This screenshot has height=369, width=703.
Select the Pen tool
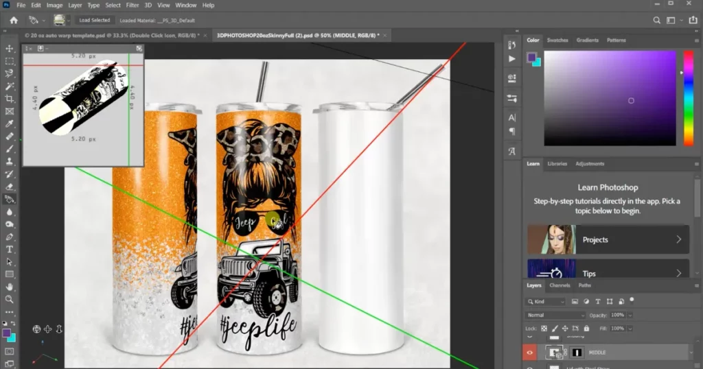tap(10, 237)
